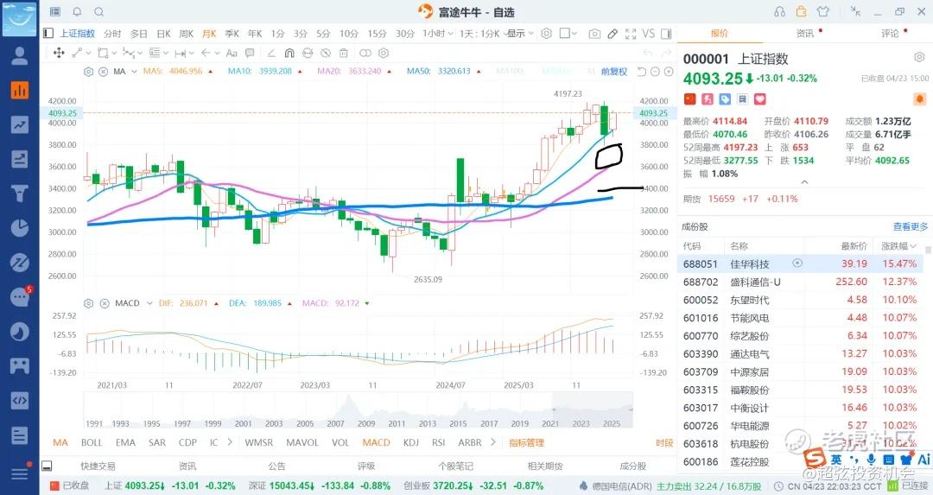The height and width of the screenshot is (495, 933).
Task: Select the comment note drawing tool
Action: point(250,53)
